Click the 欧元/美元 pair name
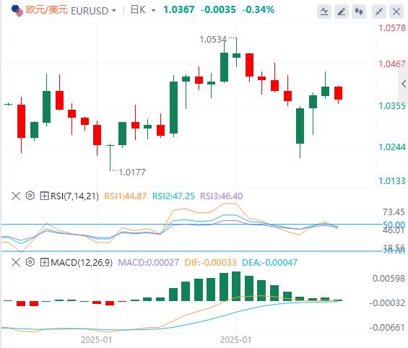The width and height of the screenshot is (408, 348). point(47,10)
